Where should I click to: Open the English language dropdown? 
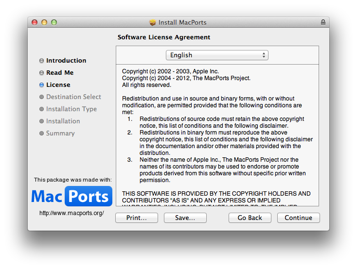click(217, 55)
